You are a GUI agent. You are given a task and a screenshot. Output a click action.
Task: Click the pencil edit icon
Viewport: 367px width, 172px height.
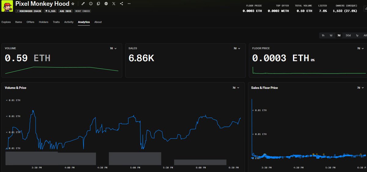pos(83,4)
